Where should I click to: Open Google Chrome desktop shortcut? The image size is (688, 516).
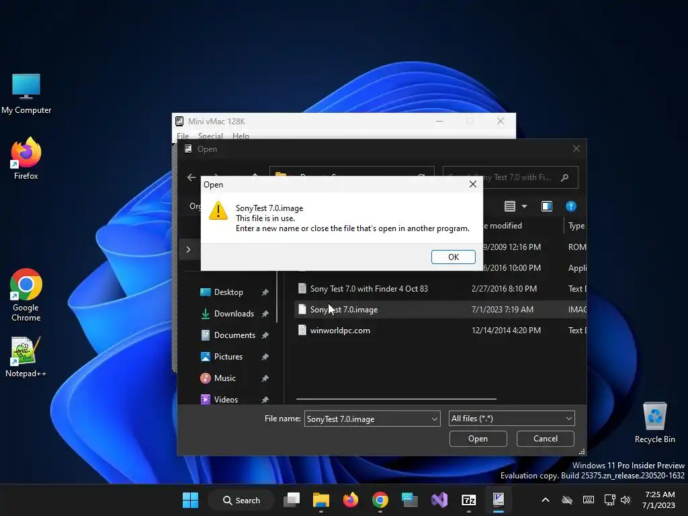(x=26, y=295)
